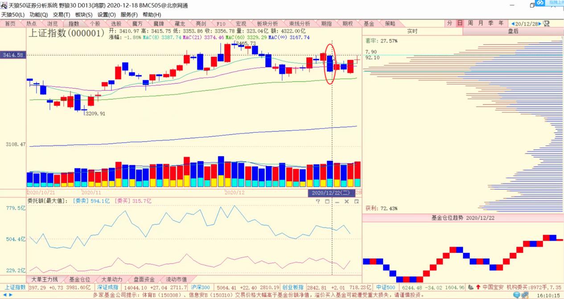The width and height of the screenshot is (564, 299).
Task: Close the indicator pane with X icon
Action: [x=346, y=202]
